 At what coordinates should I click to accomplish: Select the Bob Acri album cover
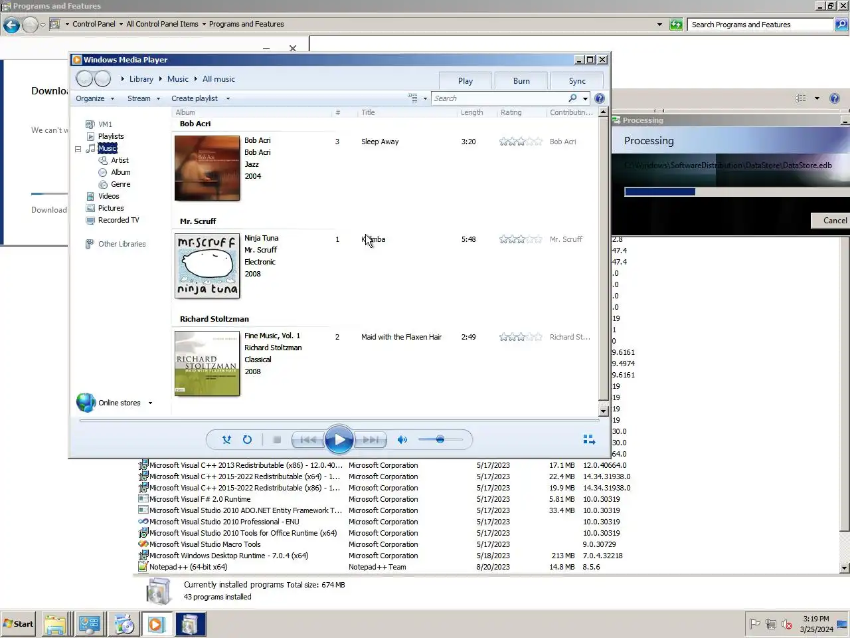point(207,168)
